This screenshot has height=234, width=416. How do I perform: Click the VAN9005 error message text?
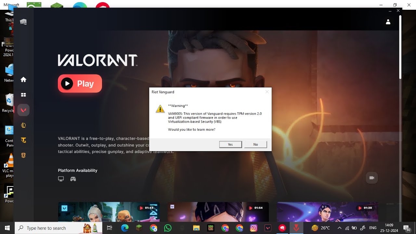tap(215, 118)
